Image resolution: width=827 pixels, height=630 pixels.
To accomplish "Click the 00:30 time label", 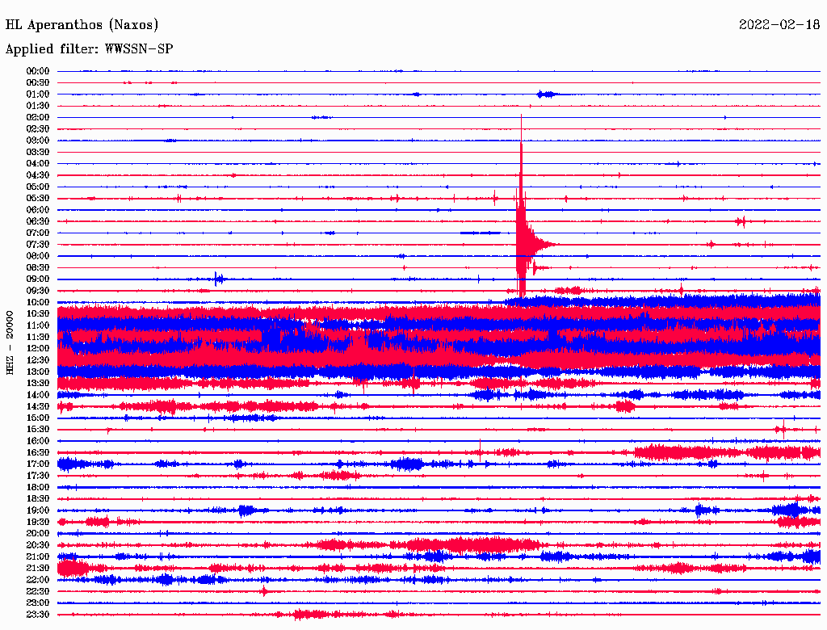I will 38,83.
